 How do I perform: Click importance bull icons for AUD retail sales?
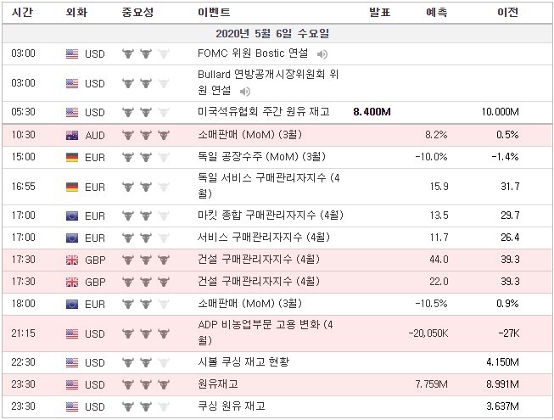click(146, 135)
